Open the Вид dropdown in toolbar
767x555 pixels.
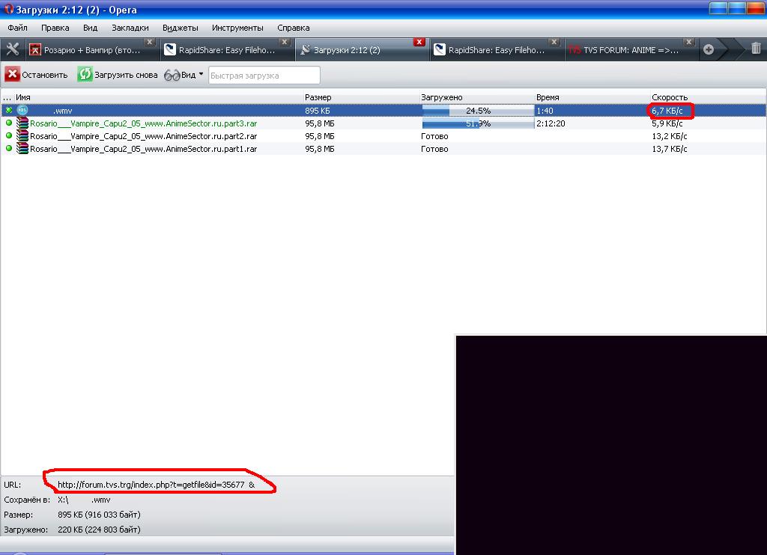[x=184, y=75]
